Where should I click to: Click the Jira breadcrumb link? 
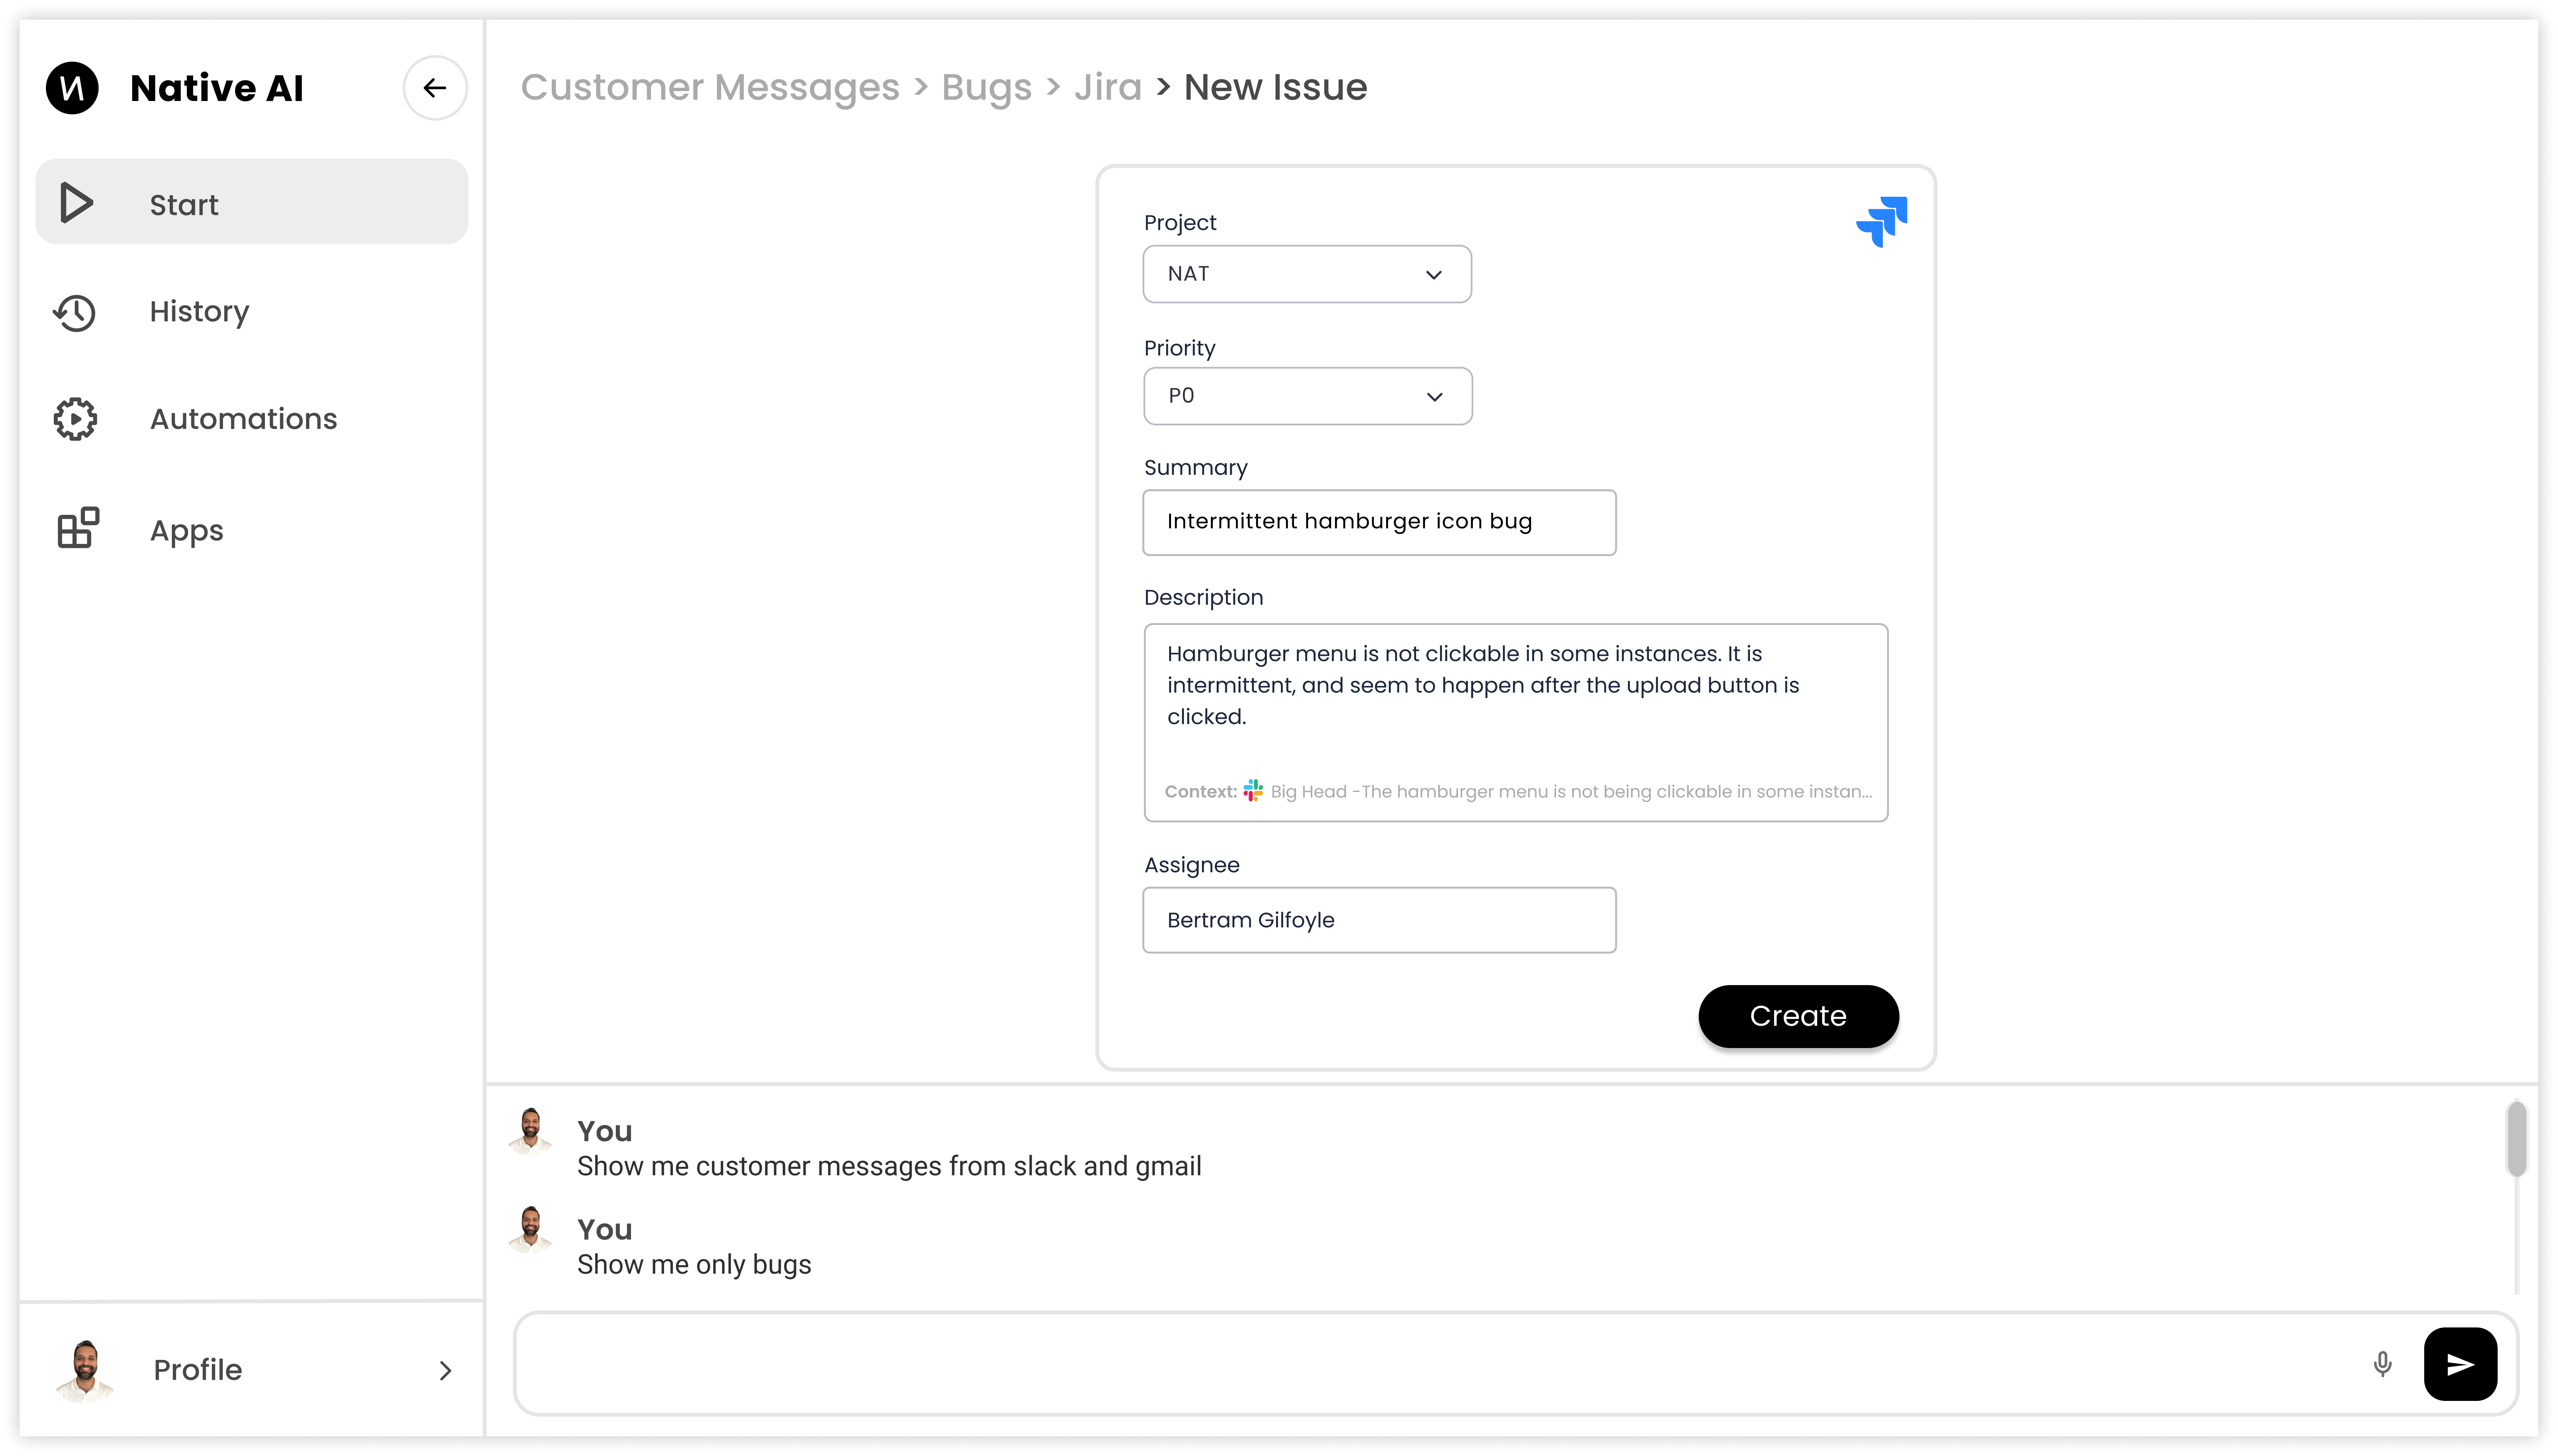coord(1107,88)
